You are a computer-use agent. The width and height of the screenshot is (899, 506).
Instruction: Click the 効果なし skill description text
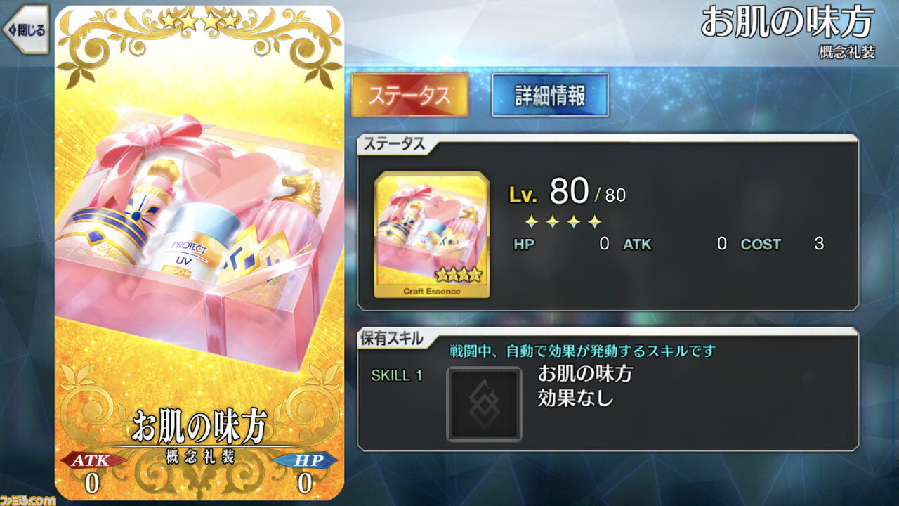pyautogui.click(x=576, y=398)
